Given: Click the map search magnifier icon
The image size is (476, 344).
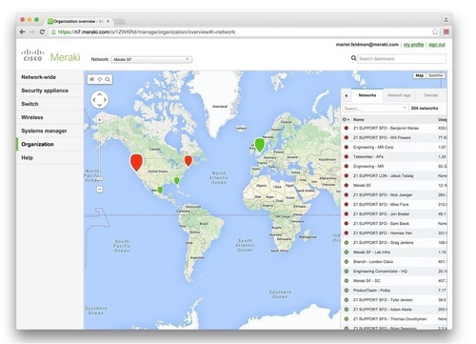Looking at the screenshot, I should 108,79.
